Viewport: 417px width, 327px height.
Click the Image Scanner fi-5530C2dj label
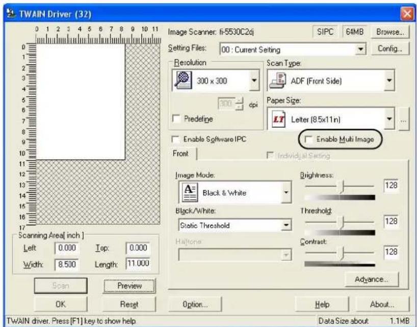click(211, 32)
